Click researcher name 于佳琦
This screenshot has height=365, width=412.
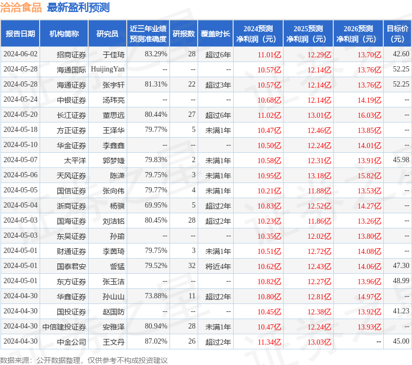pyautogui.click(x=114, y=55)
